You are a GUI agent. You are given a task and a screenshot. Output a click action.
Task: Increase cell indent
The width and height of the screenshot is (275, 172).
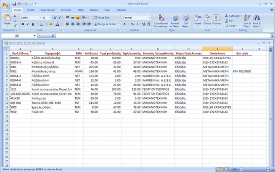click(x=89, y=24)
